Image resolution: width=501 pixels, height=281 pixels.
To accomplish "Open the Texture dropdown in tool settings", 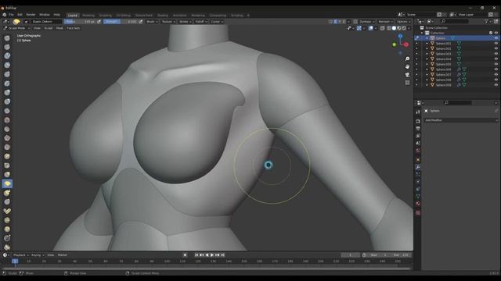I will 168,22.
